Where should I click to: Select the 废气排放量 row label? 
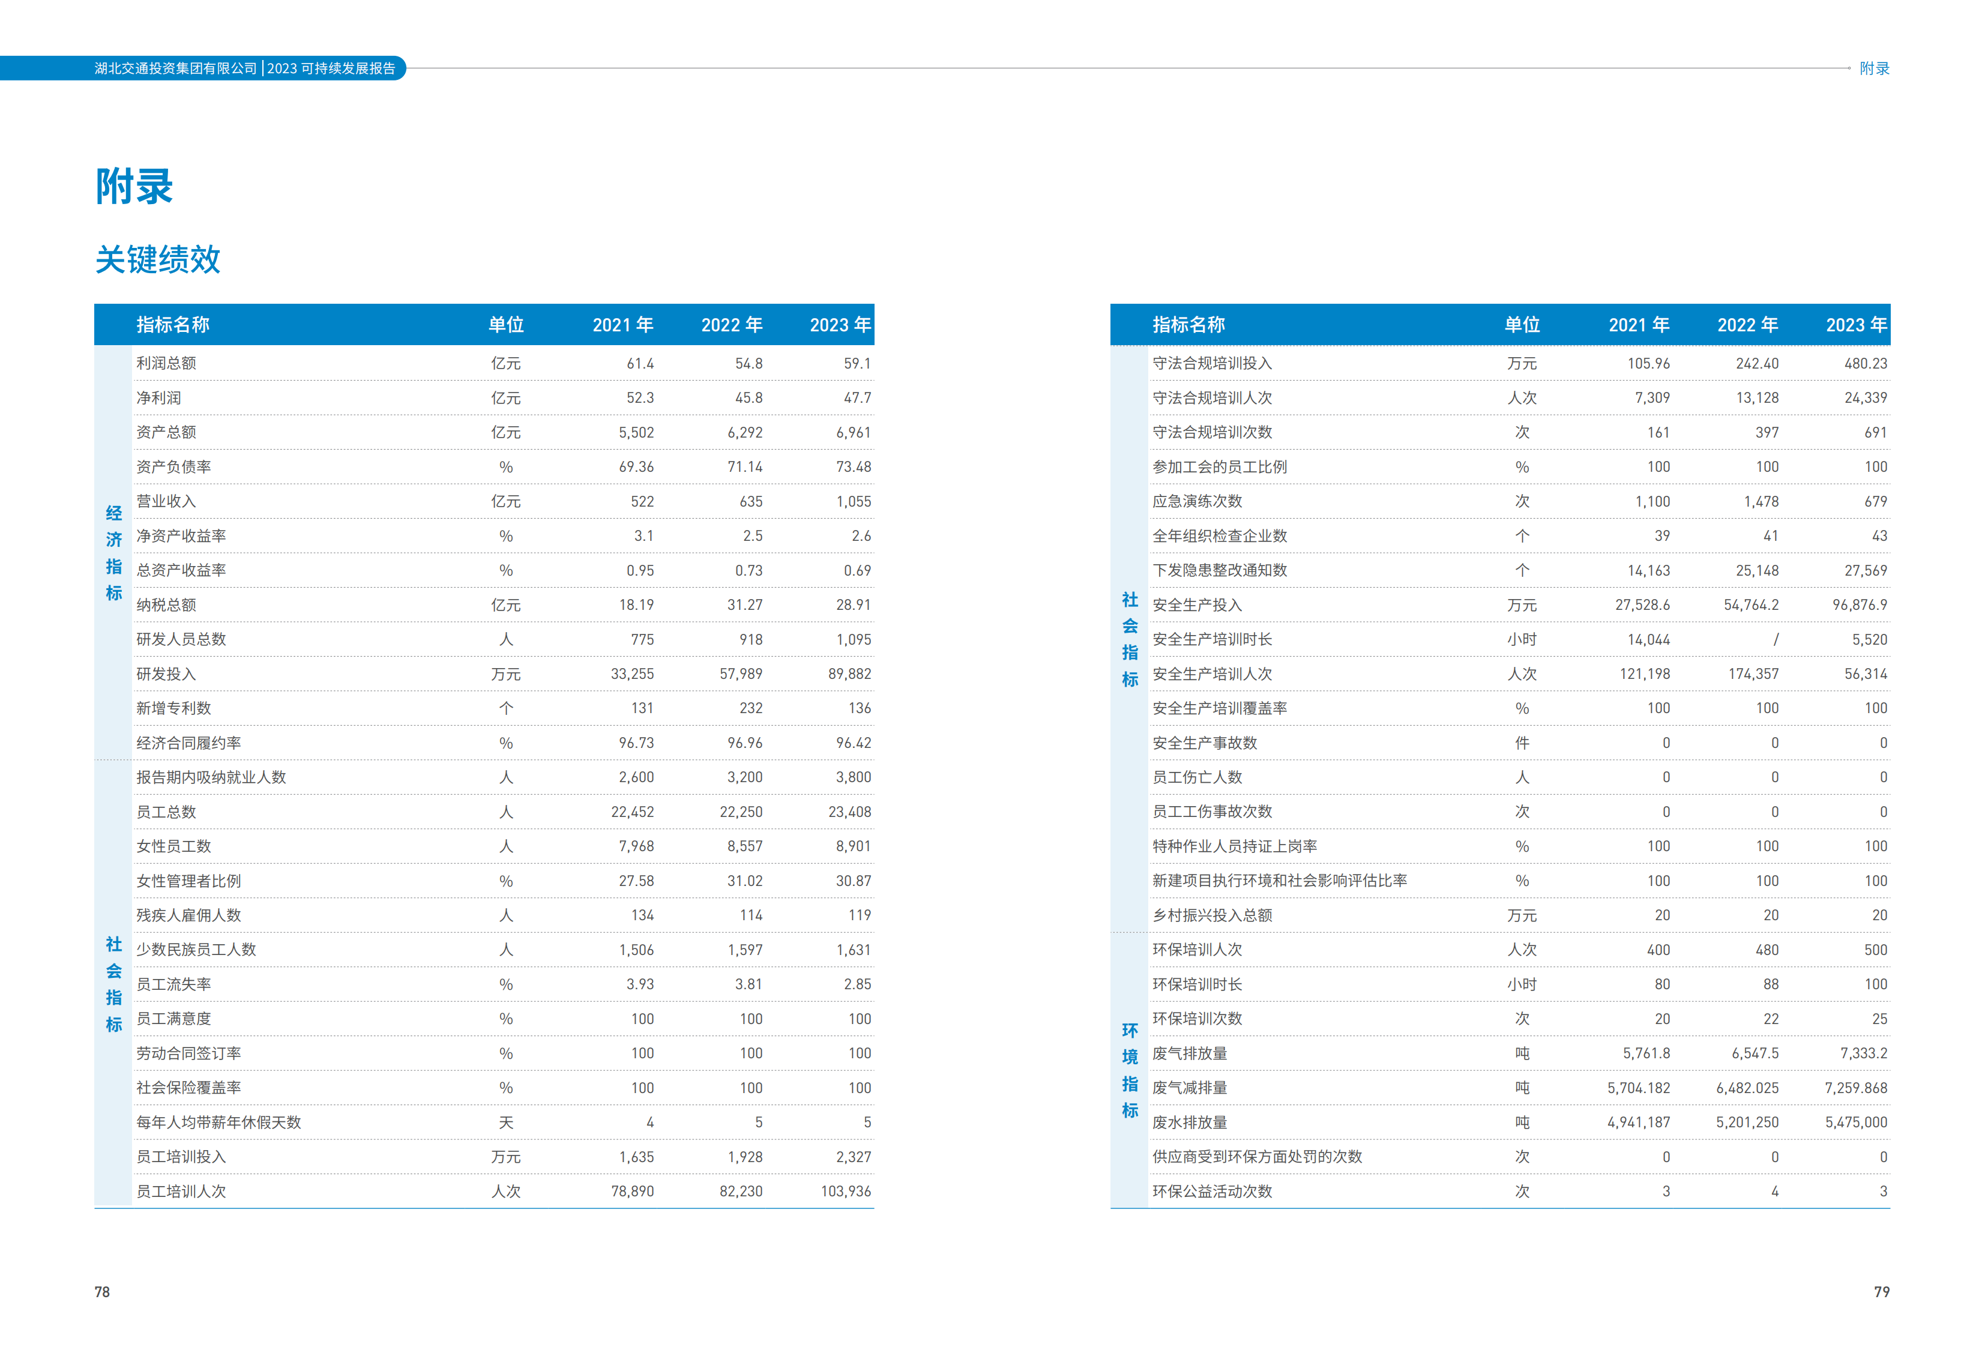(x=1190, y=1053)
